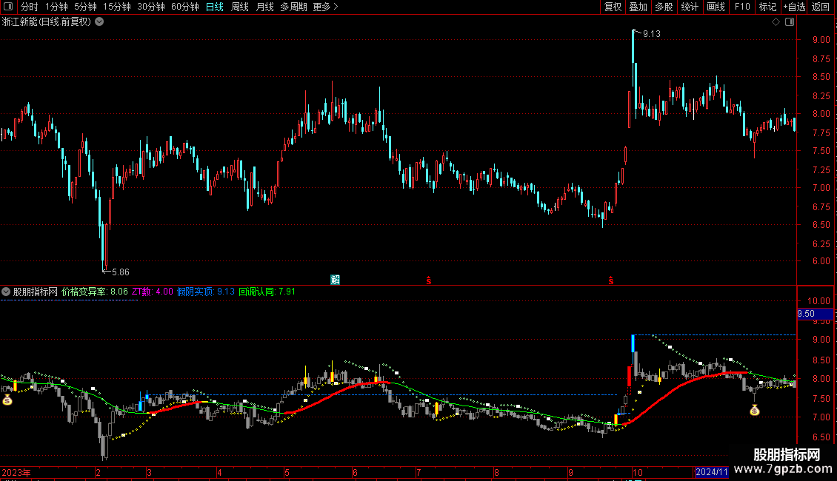Click the 2024/11 date marker

[x=712, y=472]
